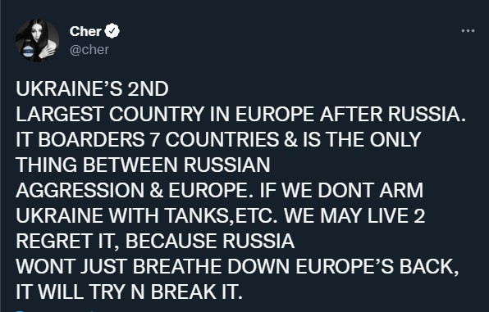Open the @cher handle link
The height and width of the screenshot is (312, 489).
[89, 49]
